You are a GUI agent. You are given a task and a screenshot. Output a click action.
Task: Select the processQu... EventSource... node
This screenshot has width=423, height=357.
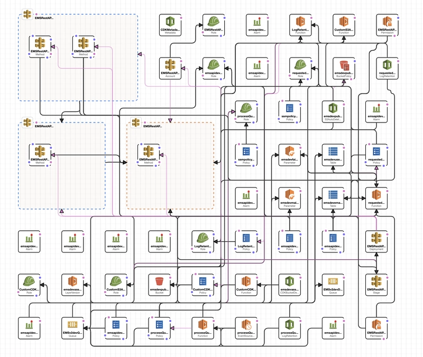[x=246, y=328]
